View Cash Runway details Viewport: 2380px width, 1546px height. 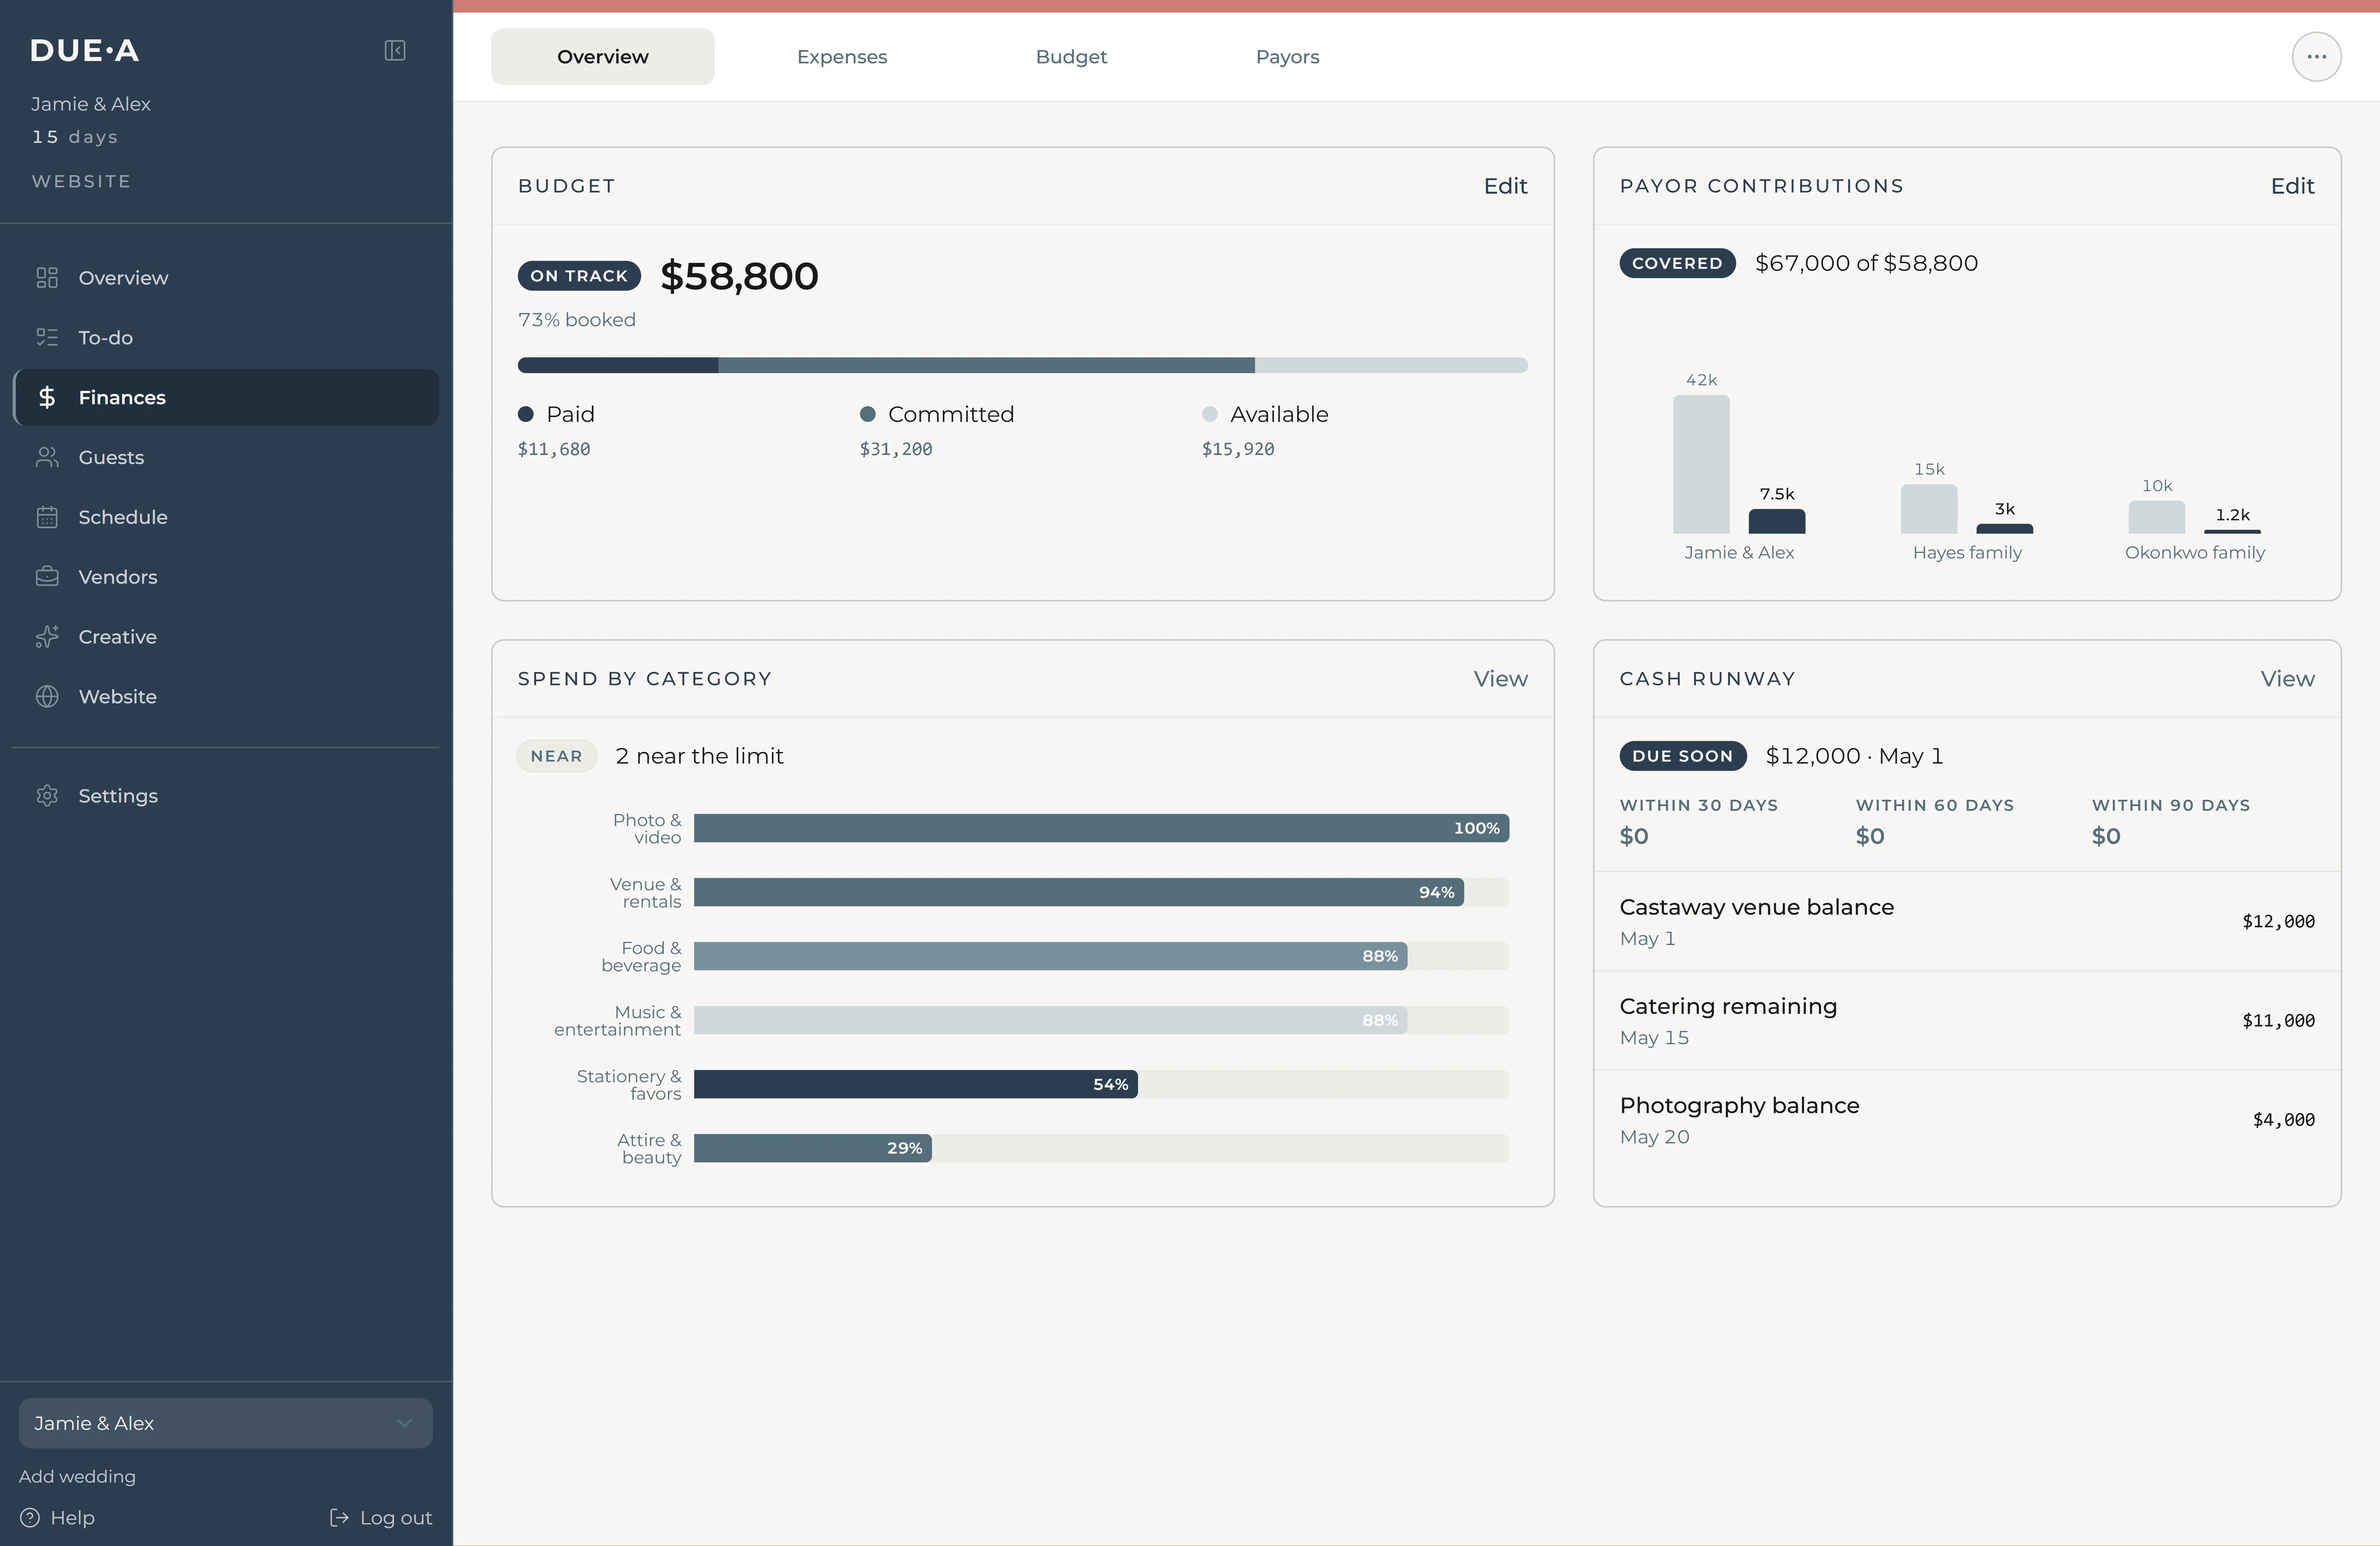coord(2287,679)
